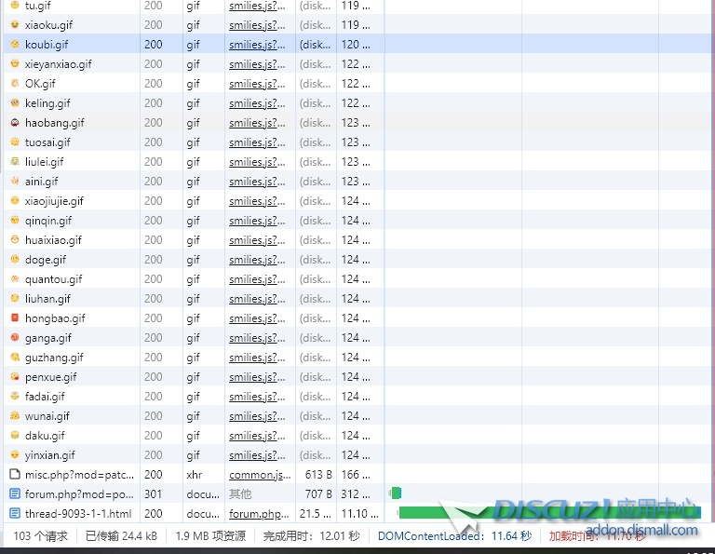Click the 200 status of aini.gif row

[x=154, y=182]
